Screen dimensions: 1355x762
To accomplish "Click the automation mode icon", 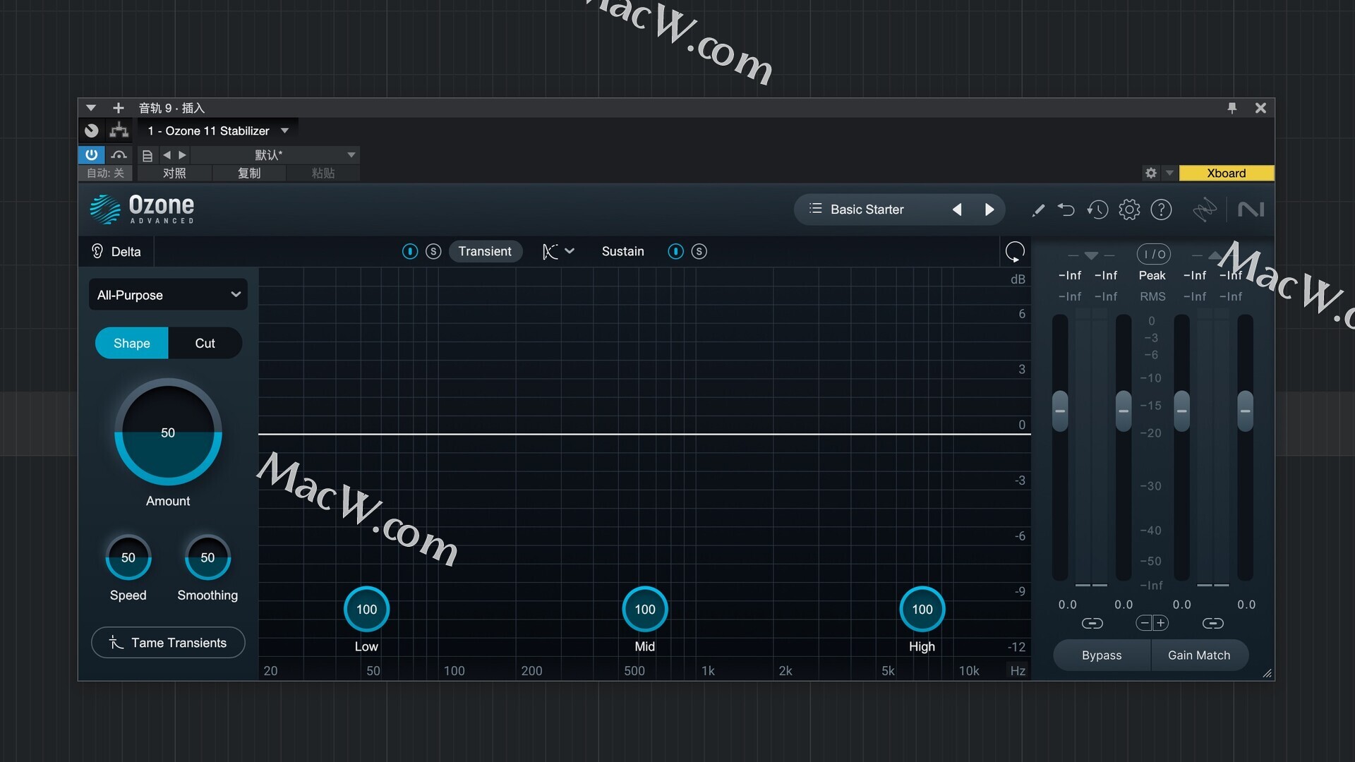I will click(x=119, y=155).
